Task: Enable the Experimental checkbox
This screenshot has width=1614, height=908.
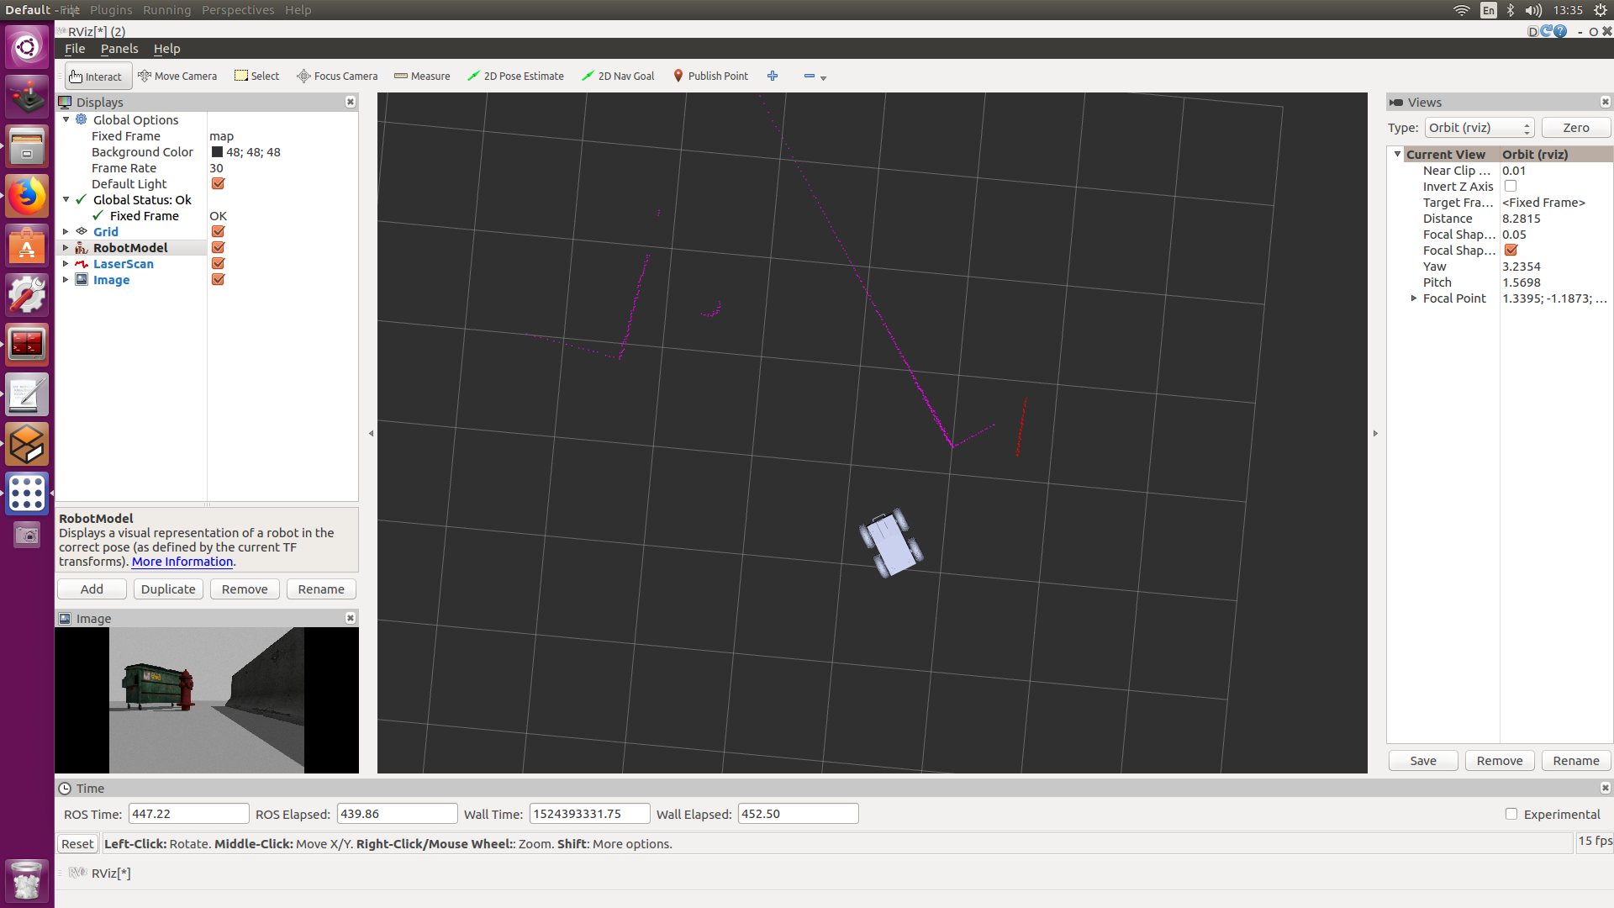Action: 1511,814
